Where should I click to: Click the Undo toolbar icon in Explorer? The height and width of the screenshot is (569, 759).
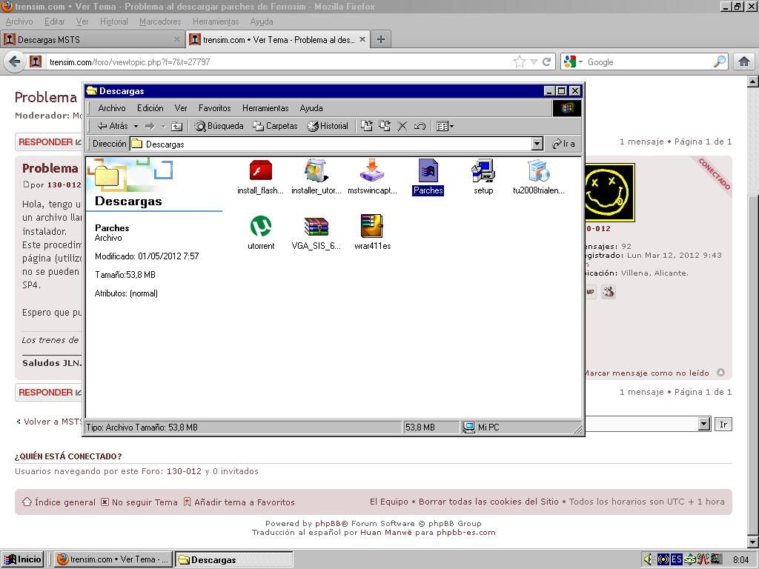(x=420, y=127)
